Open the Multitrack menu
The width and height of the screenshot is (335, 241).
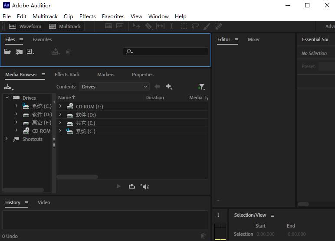[45, 16]
